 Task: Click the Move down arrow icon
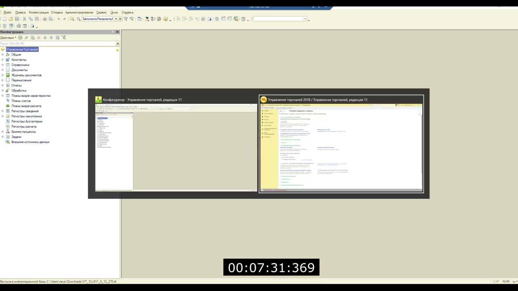pos(51,38)
